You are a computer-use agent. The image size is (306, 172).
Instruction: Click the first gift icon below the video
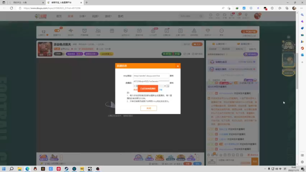(x=43, y=157)
